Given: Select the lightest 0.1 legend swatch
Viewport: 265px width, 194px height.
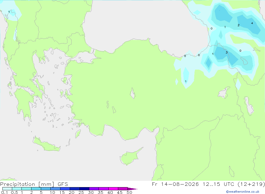Looking at the screenshot, I should 7,189.
